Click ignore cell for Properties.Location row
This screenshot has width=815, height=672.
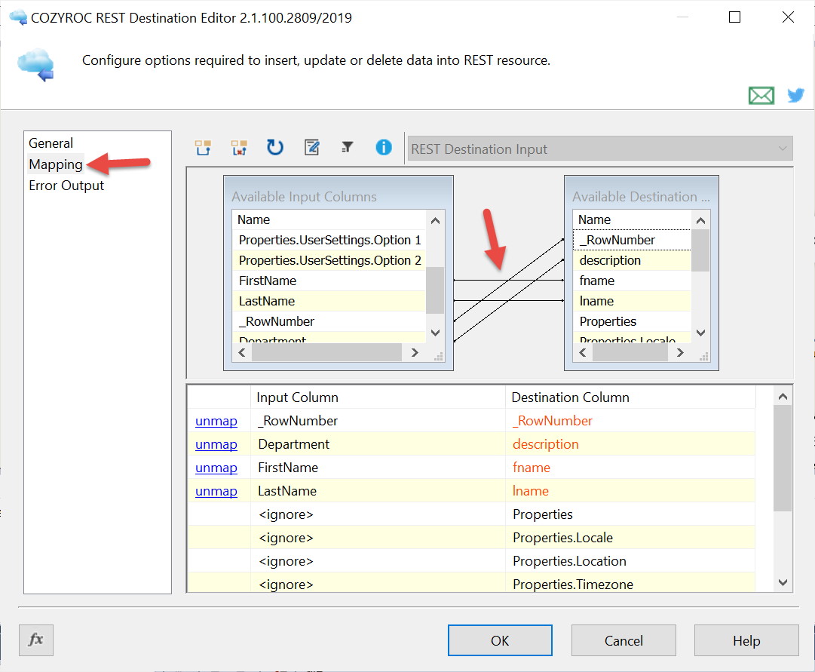pos(378,560)
